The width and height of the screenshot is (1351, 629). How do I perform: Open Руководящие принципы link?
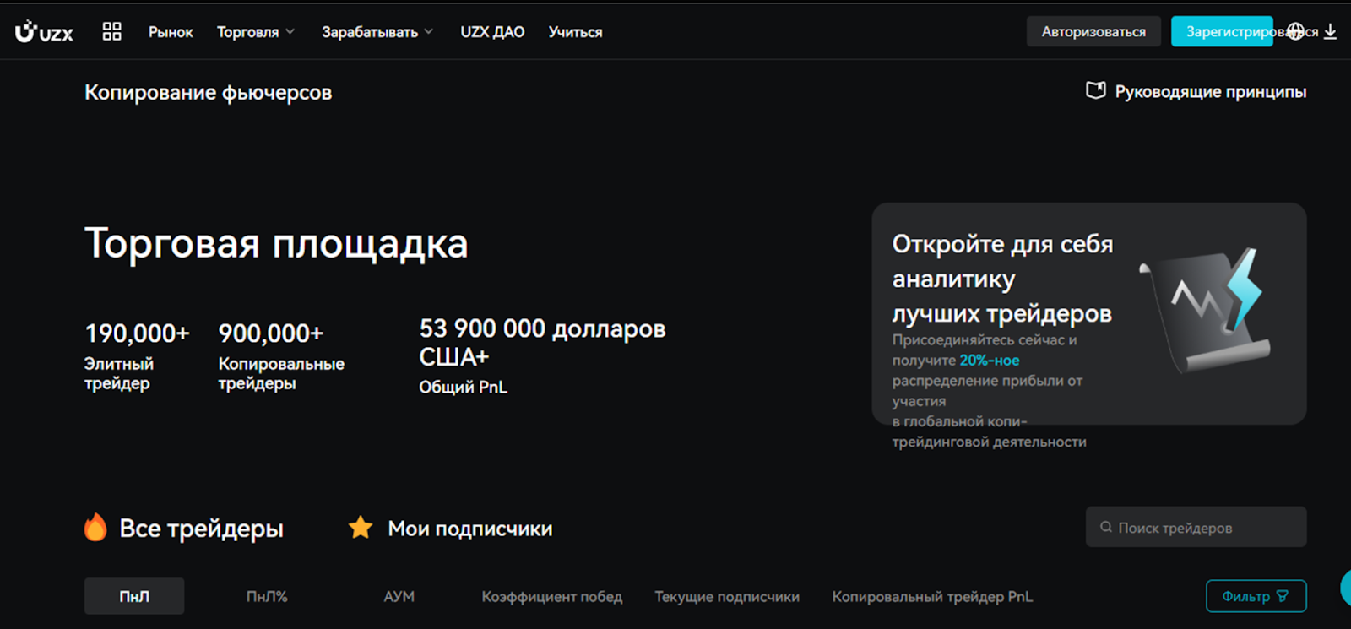pos(1210,92)
